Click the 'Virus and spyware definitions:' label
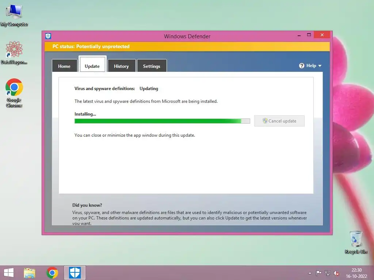Viewport: 374px width, 280px height. pos(105,89)
